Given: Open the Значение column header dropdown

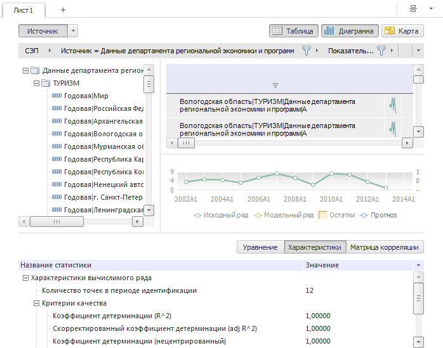Looking at the screenshot, I should [418, 266].
